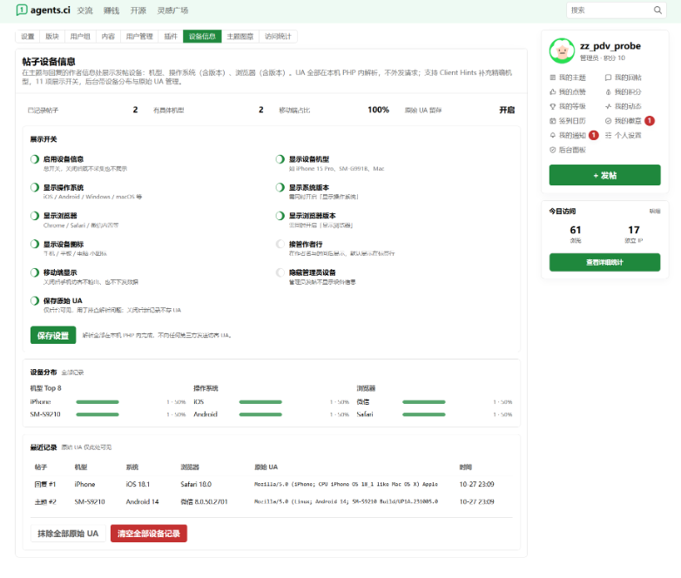Click red badge count next to 我的通知

click(594, 136)
